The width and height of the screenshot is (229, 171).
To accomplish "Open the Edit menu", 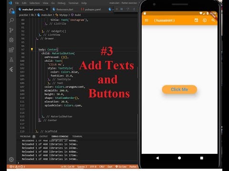I will (24, 3).
